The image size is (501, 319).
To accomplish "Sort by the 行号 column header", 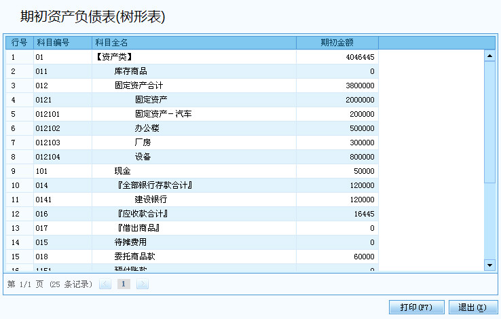I will (19, 43).
